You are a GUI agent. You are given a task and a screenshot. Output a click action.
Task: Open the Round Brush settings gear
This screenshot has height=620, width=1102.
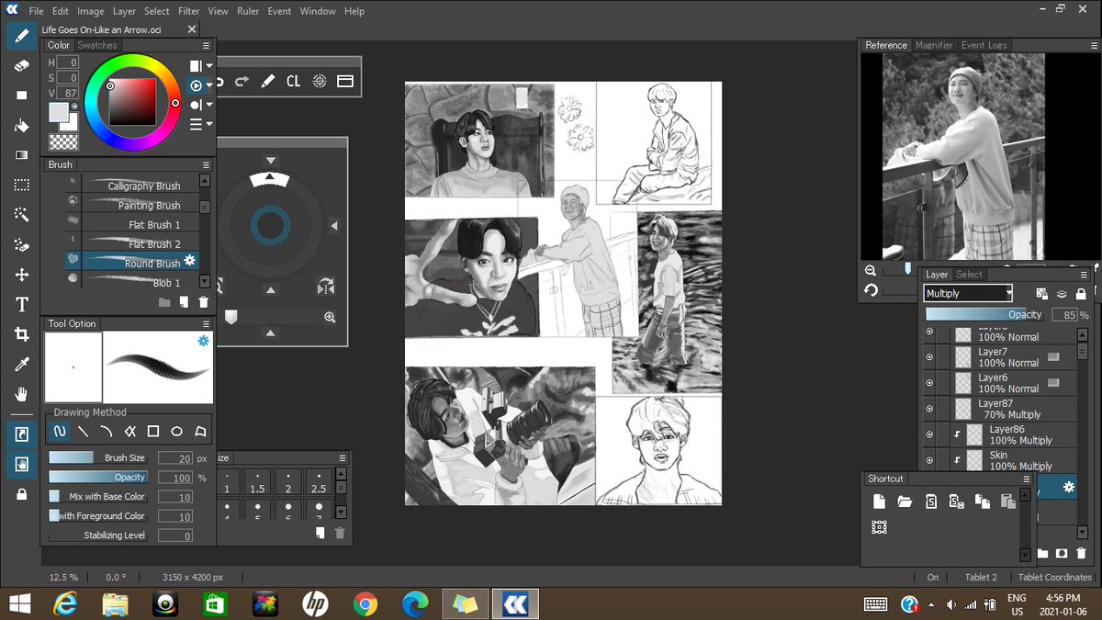190,261
